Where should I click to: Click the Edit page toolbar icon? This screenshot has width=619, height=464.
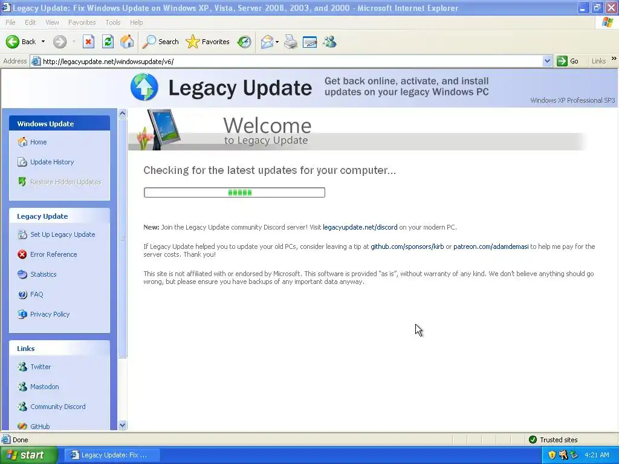pyautogui.click(x=310, y=42)
